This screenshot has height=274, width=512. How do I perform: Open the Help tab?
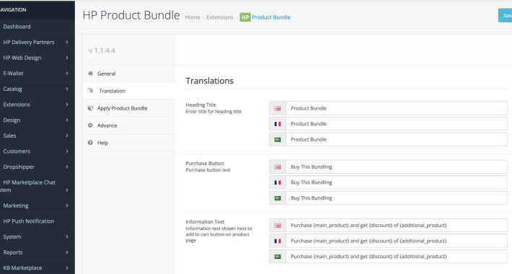[128, 143]
